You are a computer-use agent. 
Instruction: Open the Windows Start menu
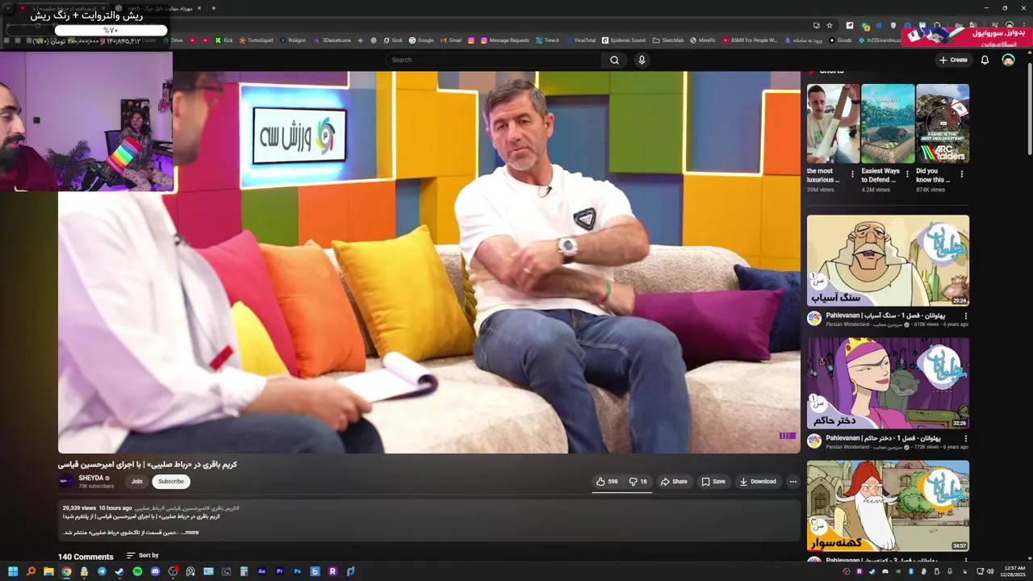pyautogui.click(x=13, y=571)
